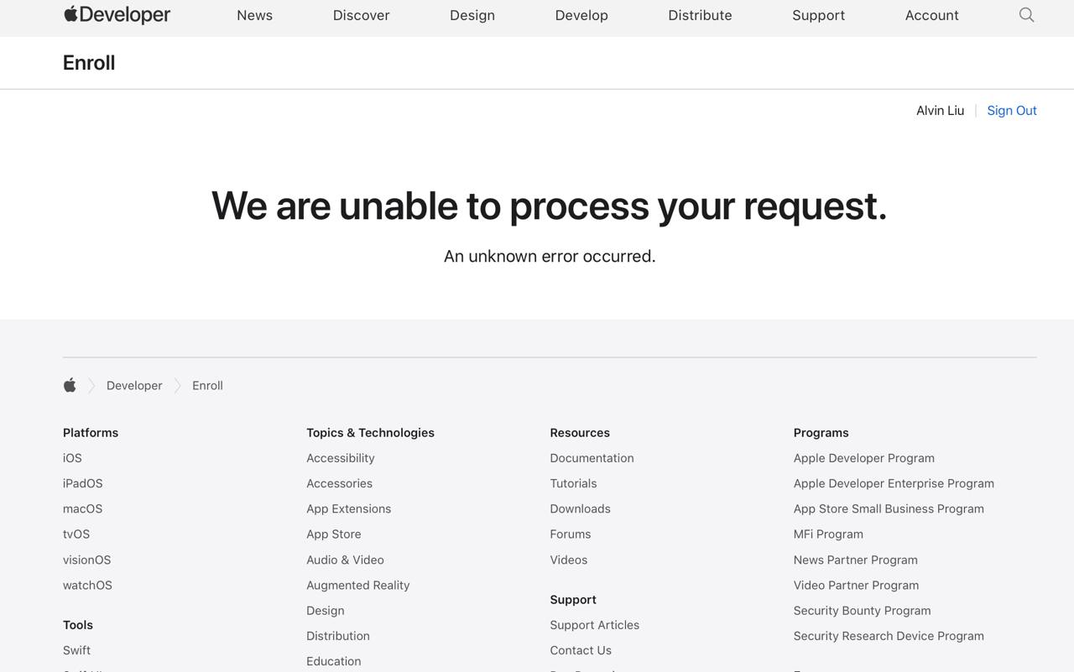Screen dimensions: 1074x672
Task: Click the Topics & Technologies heading
Action: pos(370,433)
